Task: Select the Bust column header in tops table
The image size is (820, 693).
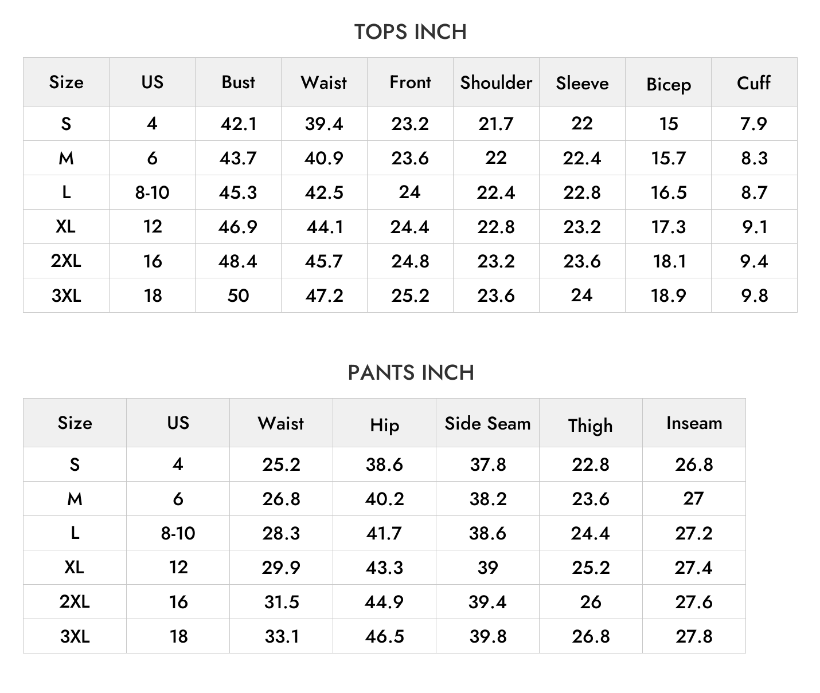Action: [238, 82]
